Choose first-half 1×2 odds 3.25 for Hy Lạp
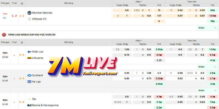This screenshot has width=219, height=109. [x=159, y=78]
